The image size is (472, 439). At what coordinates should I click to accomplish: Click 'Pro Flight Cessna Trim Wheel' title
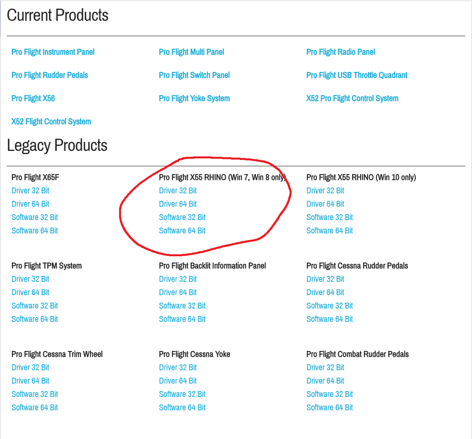(x=57, y=354)
